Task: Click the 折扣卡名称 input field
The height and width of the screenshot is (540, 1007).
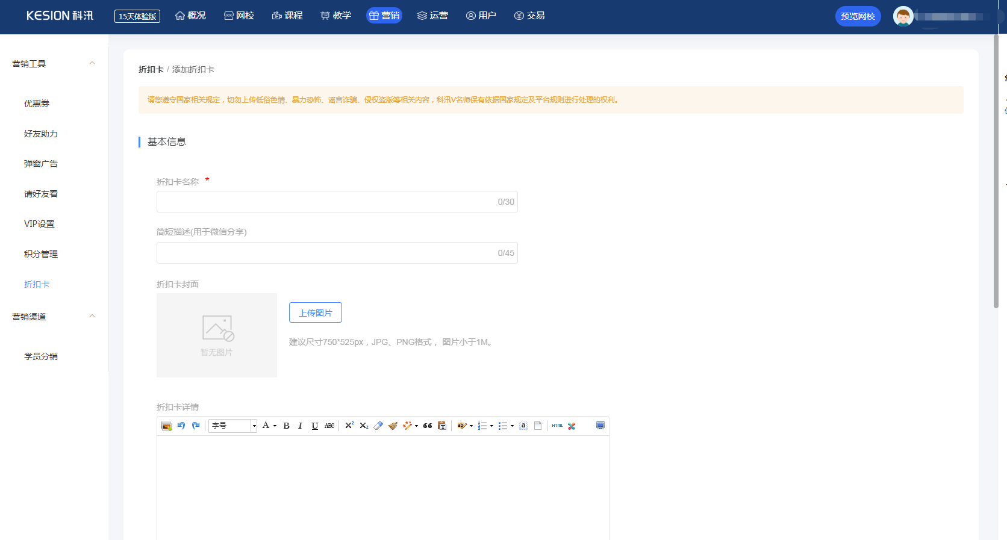Action: coord(325,202)
